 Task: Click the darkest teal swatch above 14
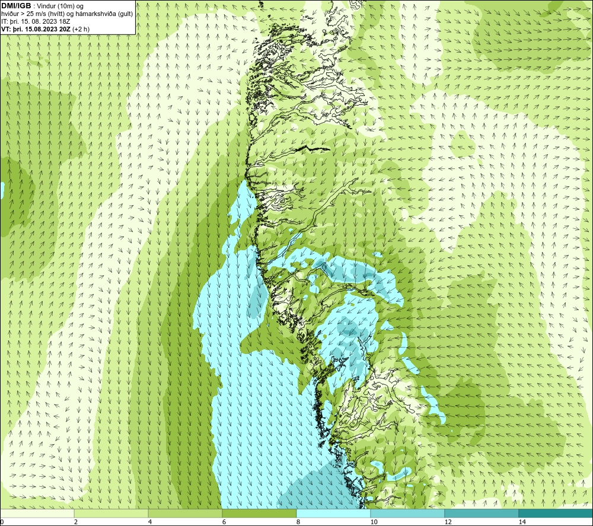point(556,513)
